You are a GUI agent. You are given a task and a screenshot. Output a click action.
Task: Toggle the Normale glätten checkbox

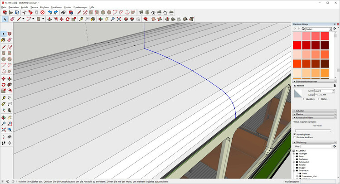pos(295,134)
